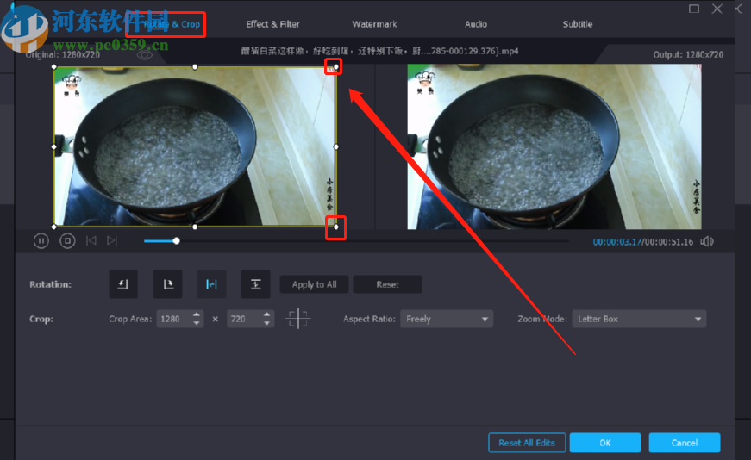Rotate video 90 degrees right
Image resolution: width=751 pixels, height=460 pixels.
tap(167, 284)
